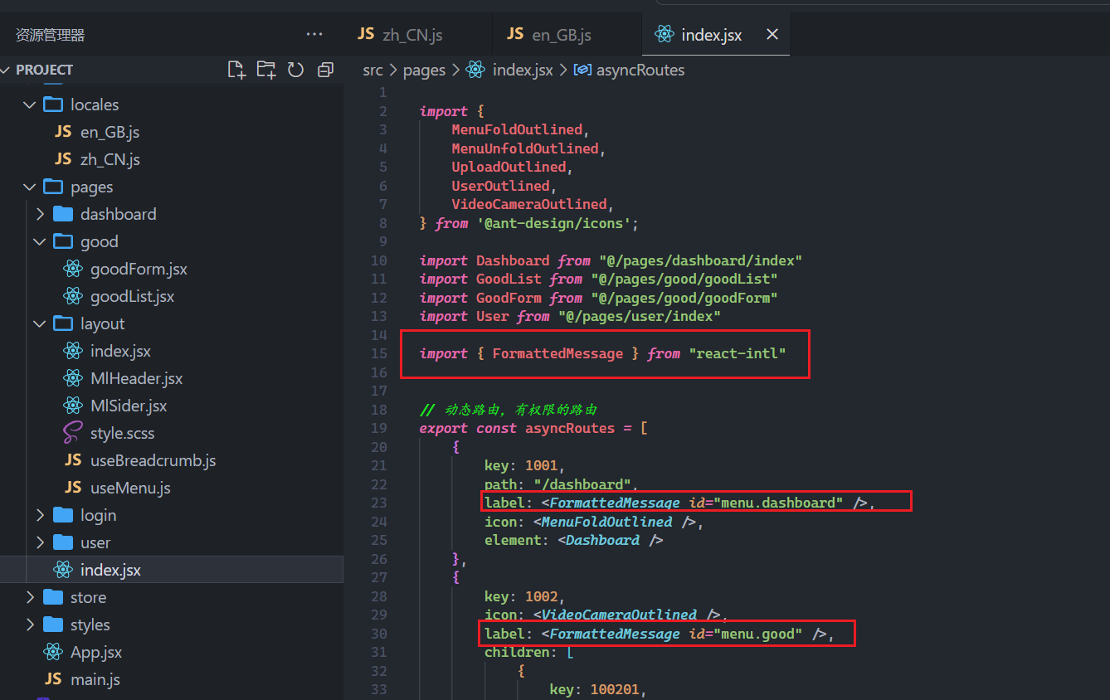
Task: Collapse the layout folder
Action: pyautogui.click(x=40, y=323)
